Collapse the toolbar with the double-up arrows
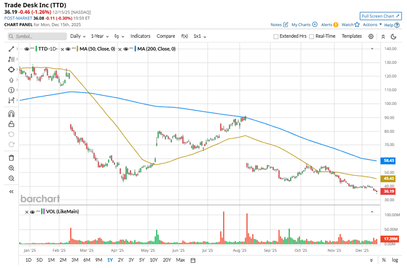Image resolution: width=407 pixels, height=268 pixels. [383, 36]
